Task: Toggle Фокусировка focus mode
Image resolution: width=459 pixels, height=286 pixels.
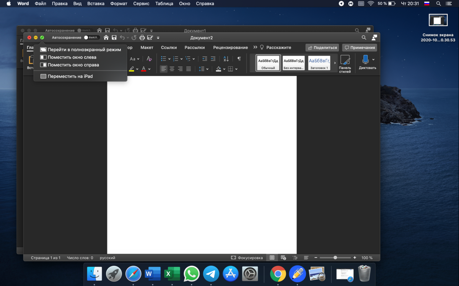Action: pos(247,258)
